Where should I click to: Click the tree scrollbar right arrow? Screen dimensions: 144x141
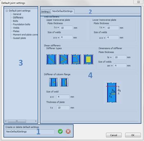(x=36, y=121)
